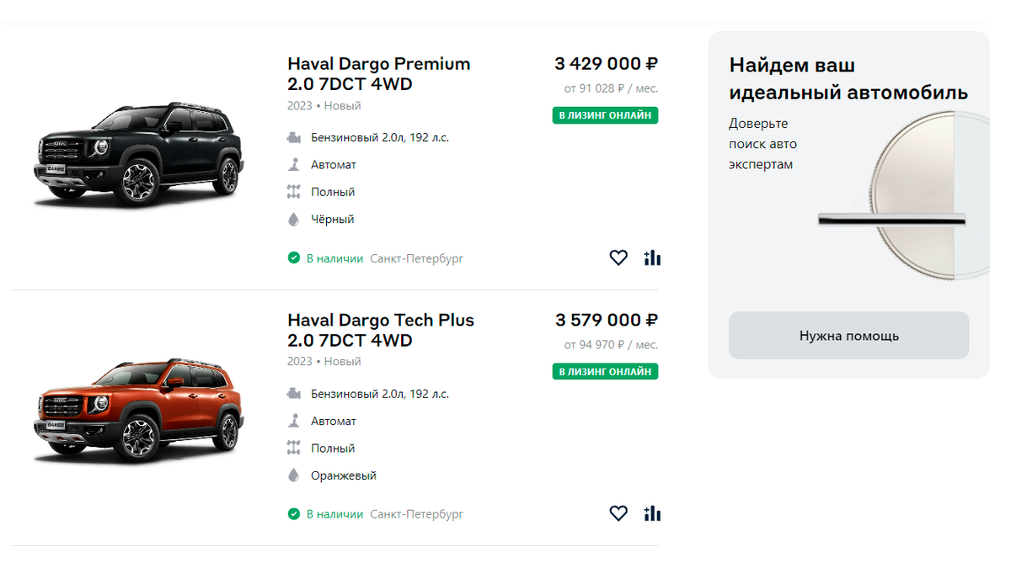Click monthly payment от 91 028 ₽

611,88
